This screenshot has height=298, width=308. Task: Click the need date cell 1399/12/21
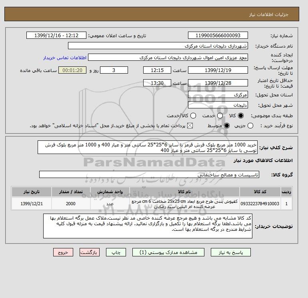click(x=32, y=204)
